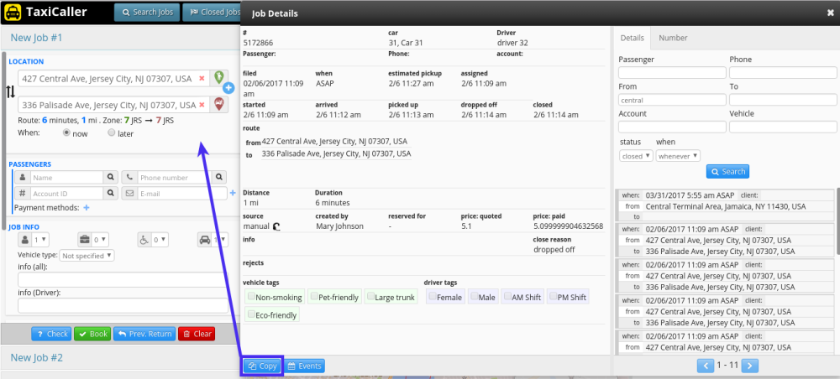Click the Phone number field

[x=175, y=177]
